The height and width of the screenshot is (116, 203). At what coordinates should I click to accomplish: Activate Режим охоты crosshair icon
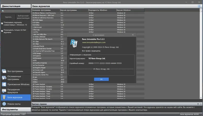[x=4, y=104]
